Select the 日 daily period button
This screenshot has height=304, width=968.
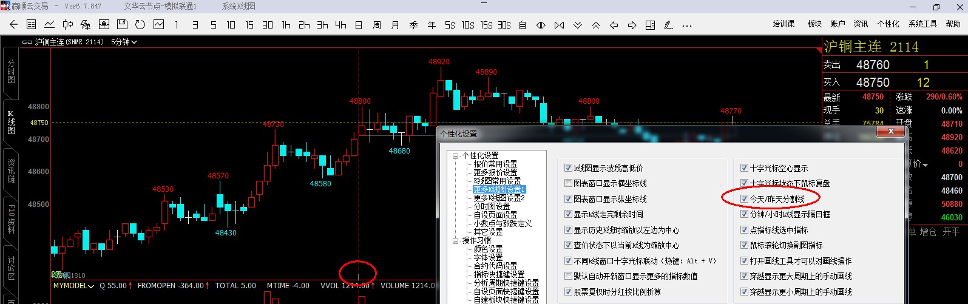359,25
